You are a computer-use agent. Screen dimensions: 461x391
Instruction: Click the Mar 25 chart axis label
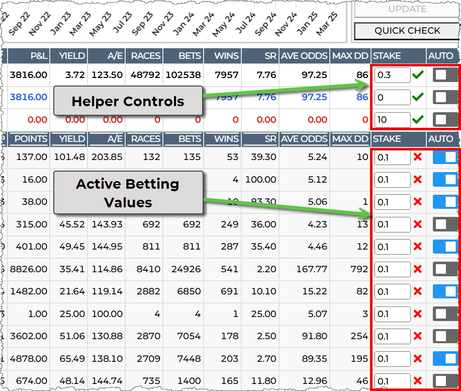point(326,24)
